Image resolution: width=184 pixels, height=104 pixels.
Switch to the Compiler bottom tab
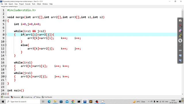point(5,97)
